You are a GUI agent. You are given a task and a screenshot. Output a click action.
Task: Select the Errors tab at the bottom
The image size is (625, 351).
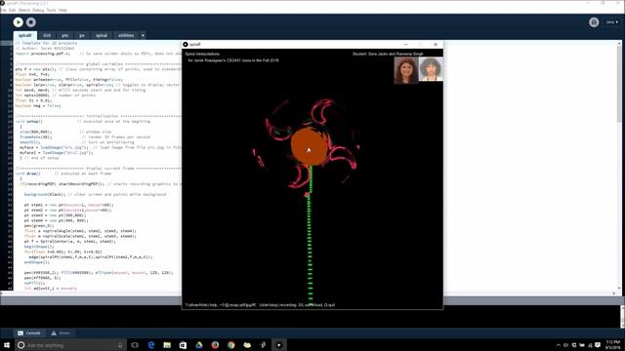(x=61, y=333)
